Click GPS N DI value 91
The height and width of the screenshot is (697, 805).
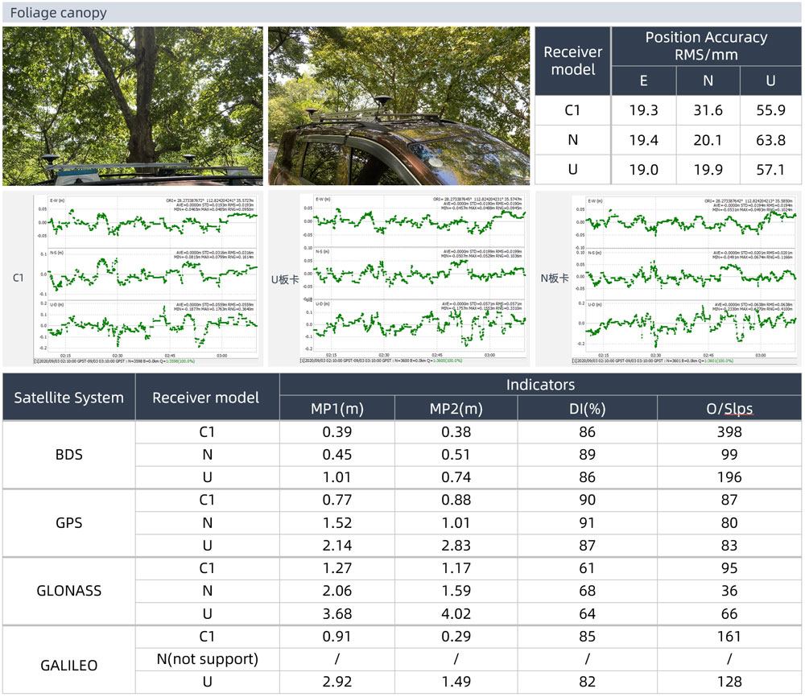[x=587, y=523]
